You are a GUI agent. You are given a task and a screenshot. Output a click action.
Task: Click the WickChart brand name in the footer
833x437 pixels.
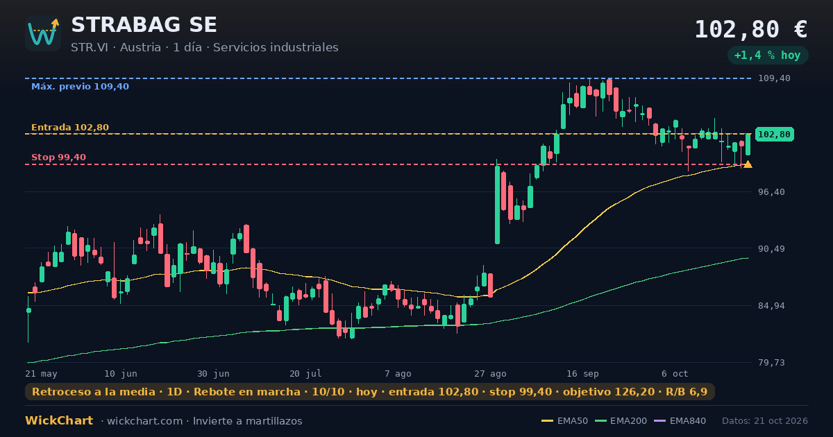tap(59, 421)
